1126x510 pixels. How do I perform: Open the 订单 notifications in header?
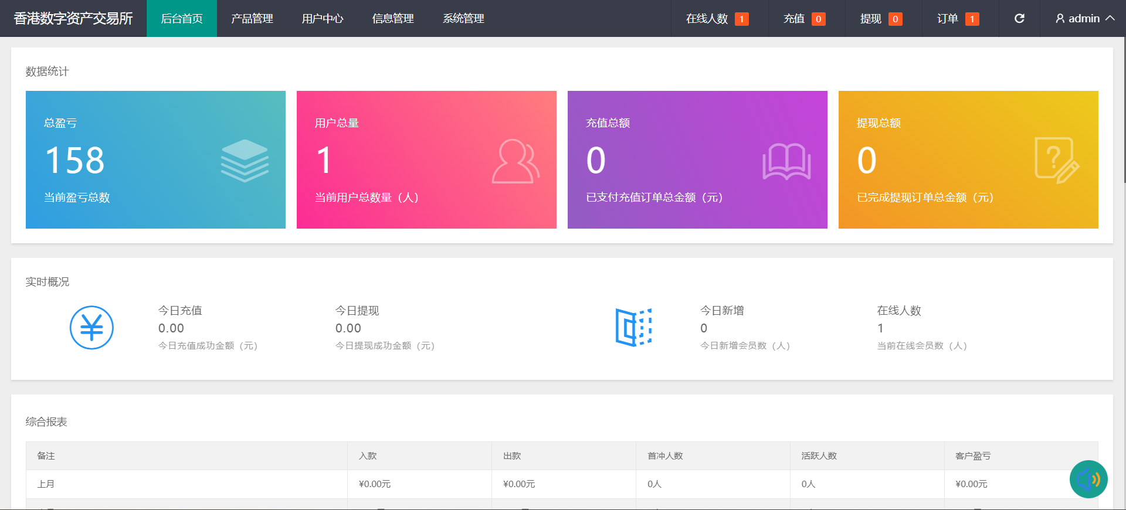click(958, 19)
